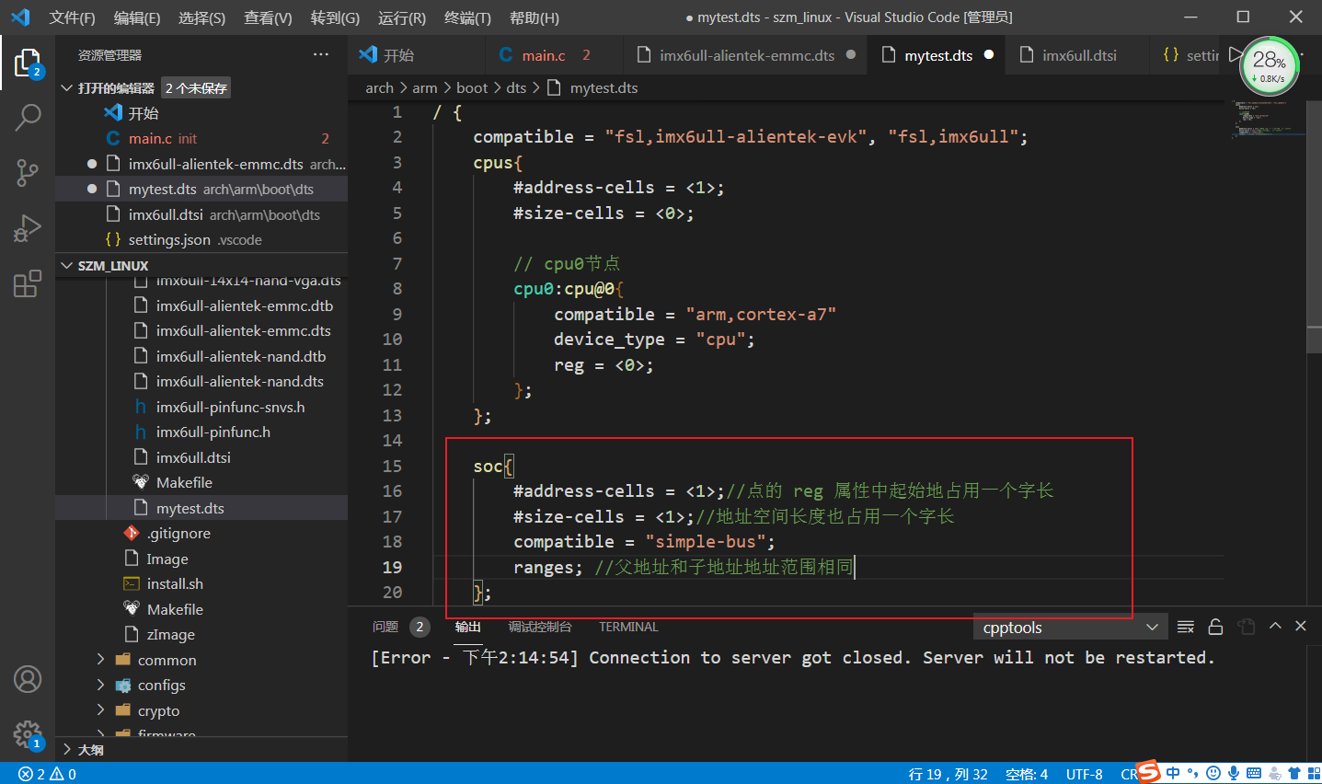Click unsaved dot on imx6ull-alientek-emmc.dts tab
This screenshot has height=784, width=1322.
point(851,54)
